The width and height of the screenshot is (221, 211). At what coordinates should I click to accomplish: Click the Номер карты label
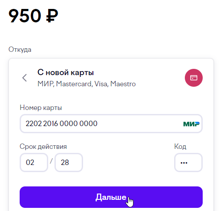41,108
